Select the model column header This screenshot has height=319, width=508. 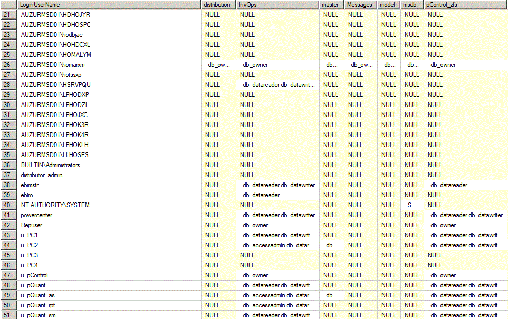pos(389,5)
